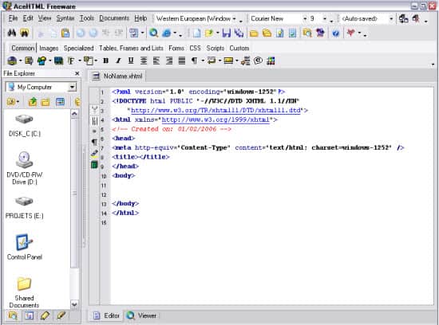Open the File menu
This screenshot has height=325, width=439.
click(13, 18)
